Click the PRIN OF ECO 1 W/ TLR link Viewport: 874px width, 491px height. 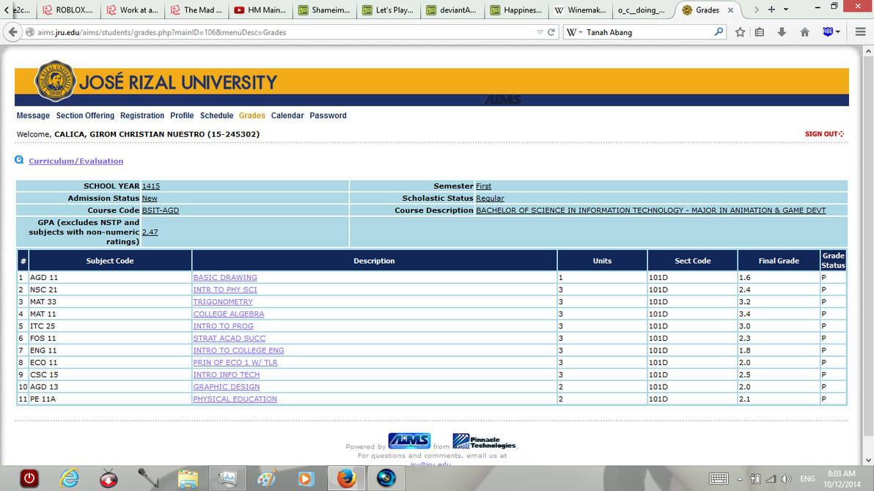click(x=235, y=362)
